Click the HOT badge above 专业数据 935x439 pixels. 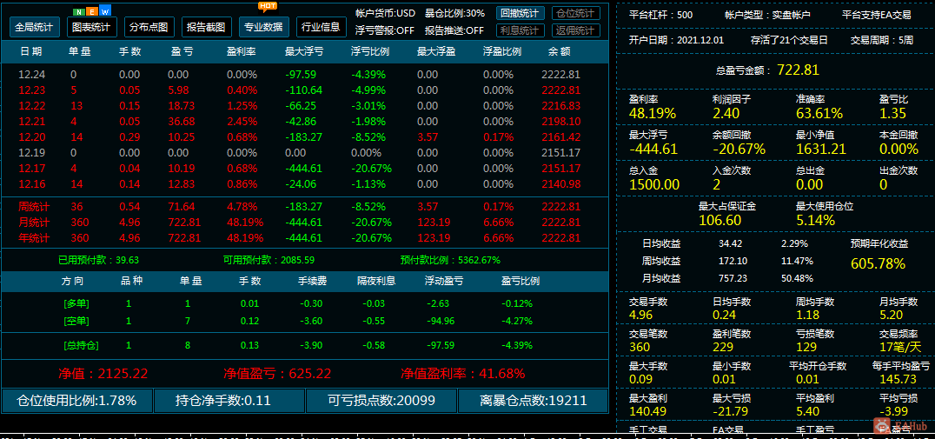[x=268, y=6]
